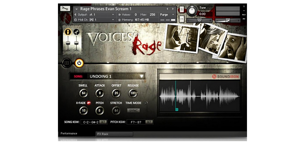This screenshot has width=304, height=144.
Task: Click the teal offset marker in waveform
Action: tap(177, 110)
